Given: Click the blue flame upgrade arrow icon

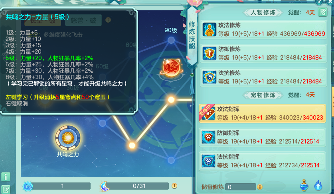Looking at the screenshot, I should (x=318, y=185).
